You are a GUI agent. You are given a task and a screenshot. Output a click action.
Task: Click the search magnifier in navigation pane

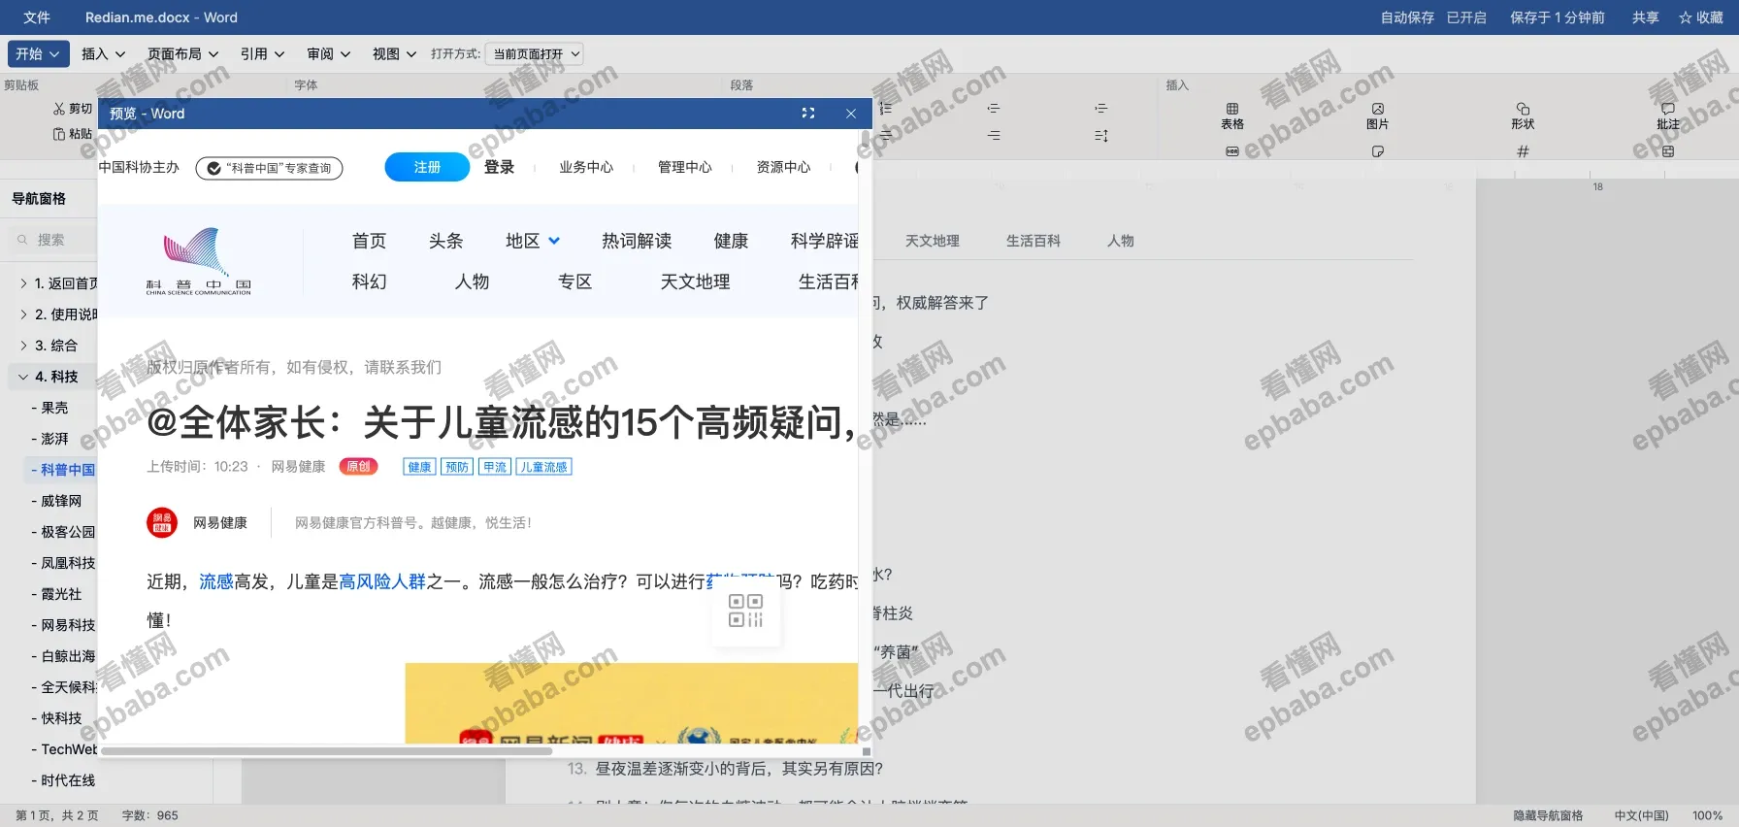coord(22,240)
